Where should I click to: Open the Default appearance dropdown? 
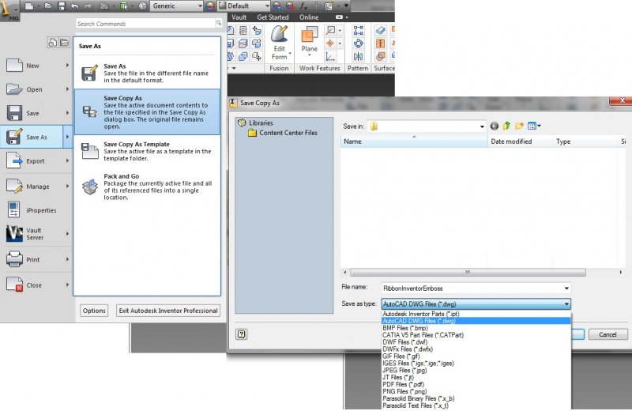pos(244,6)
